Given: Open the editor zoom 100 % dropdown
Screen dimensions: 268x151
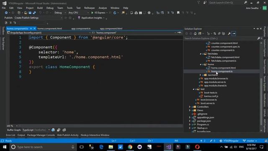Looking at the screenshot, I should pyautogui.click(x=17, y=126).
